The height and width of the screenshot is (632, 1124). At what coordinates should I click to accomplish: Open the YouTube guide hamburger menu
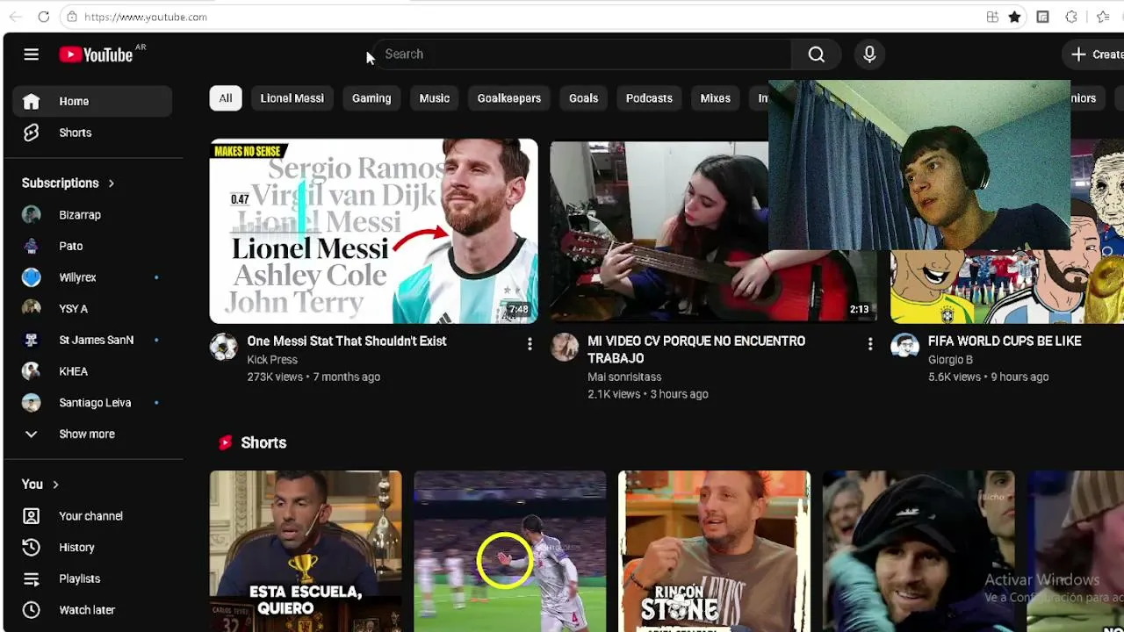pos(31,54)
